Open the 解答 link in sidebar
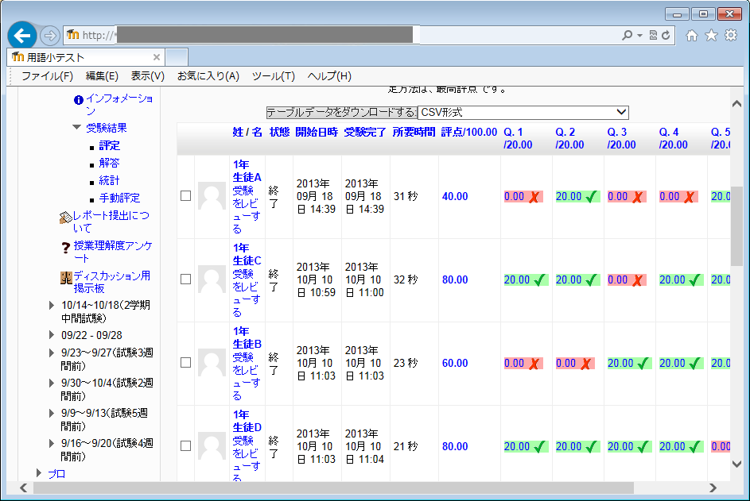 click(x=110, y=163)
